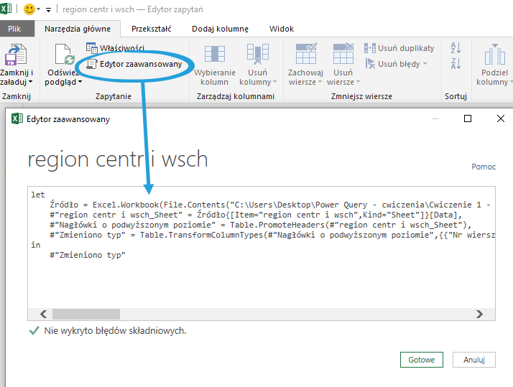The image size is (513, 387).
Task: Click Usuń duplikaty in the ribbon
Action: [399, 48]
